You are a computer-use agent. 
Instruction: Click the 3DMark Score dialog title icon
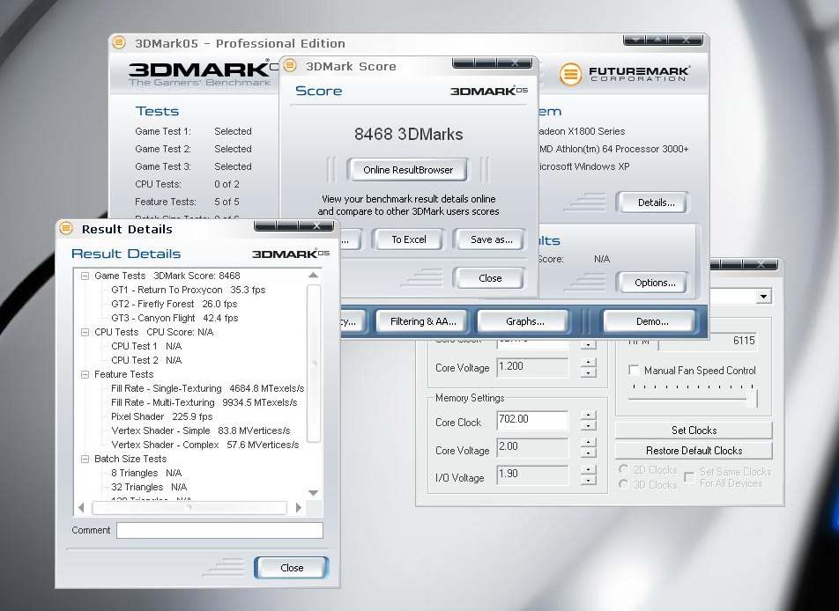click(289, 65)
